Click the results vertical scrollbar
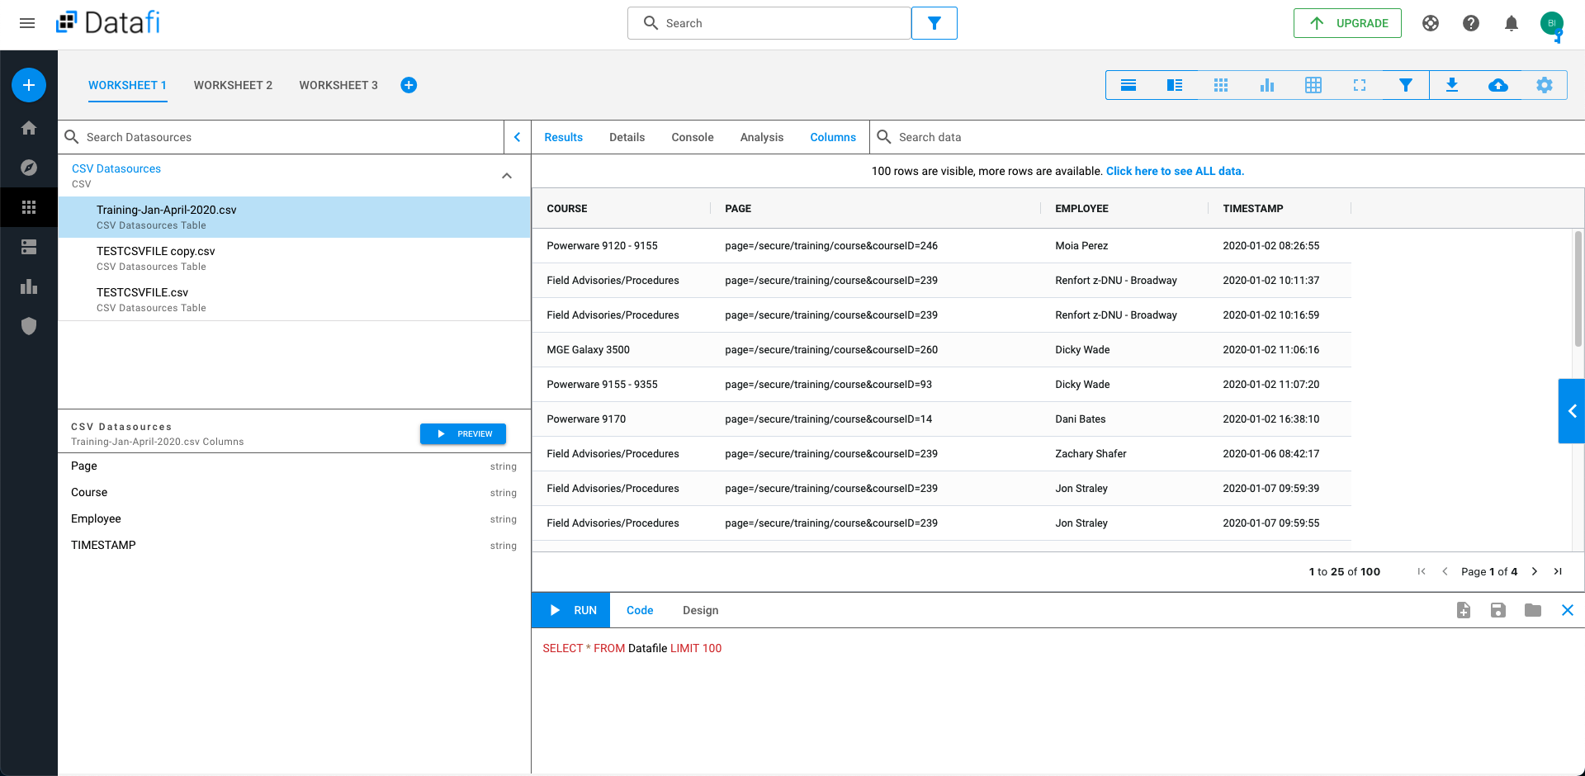The height and width of the screenshot is (776, 1585). (x=1578, y=288)
